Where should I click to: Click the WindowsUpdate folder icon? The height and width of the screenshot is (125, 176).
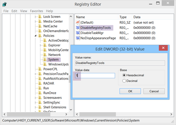[x=45, y=64]
